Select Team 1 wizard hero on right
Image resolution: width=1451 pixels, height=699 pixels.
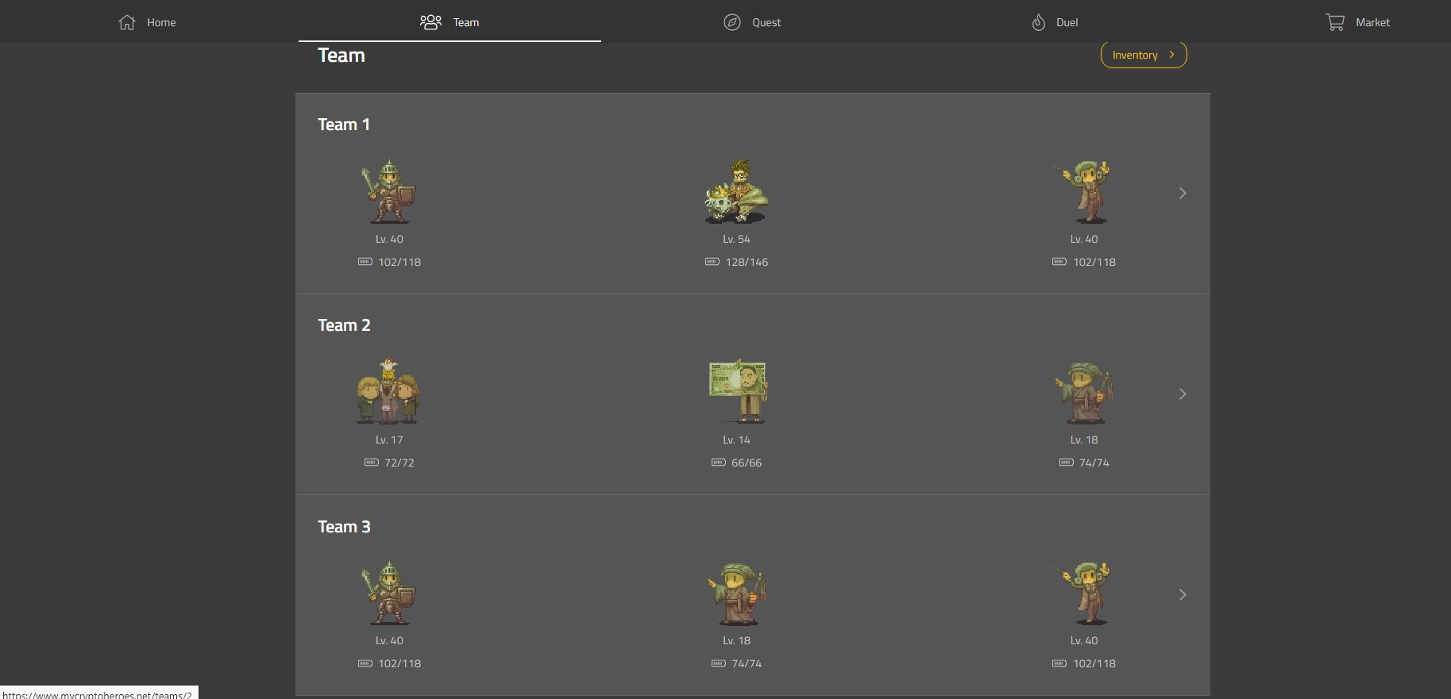pos(1083,191)
